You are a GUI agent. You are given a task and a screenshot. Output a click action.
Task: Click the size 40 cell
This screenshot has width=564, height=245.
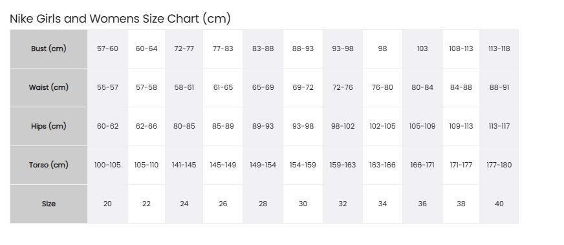coord(499,204)
